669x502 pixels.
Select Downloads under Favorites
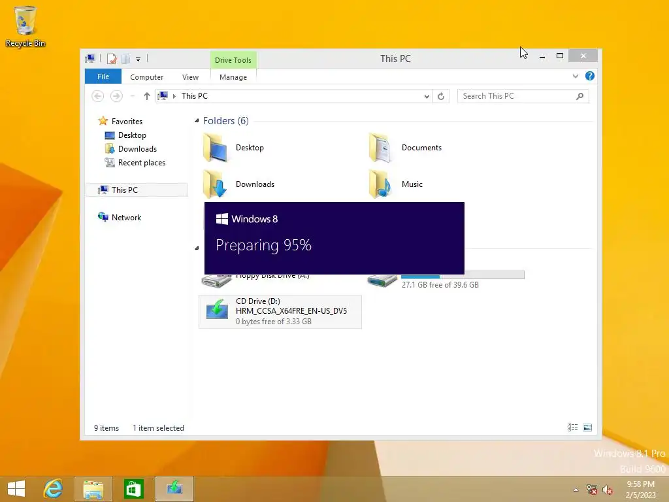pos(137,149)
